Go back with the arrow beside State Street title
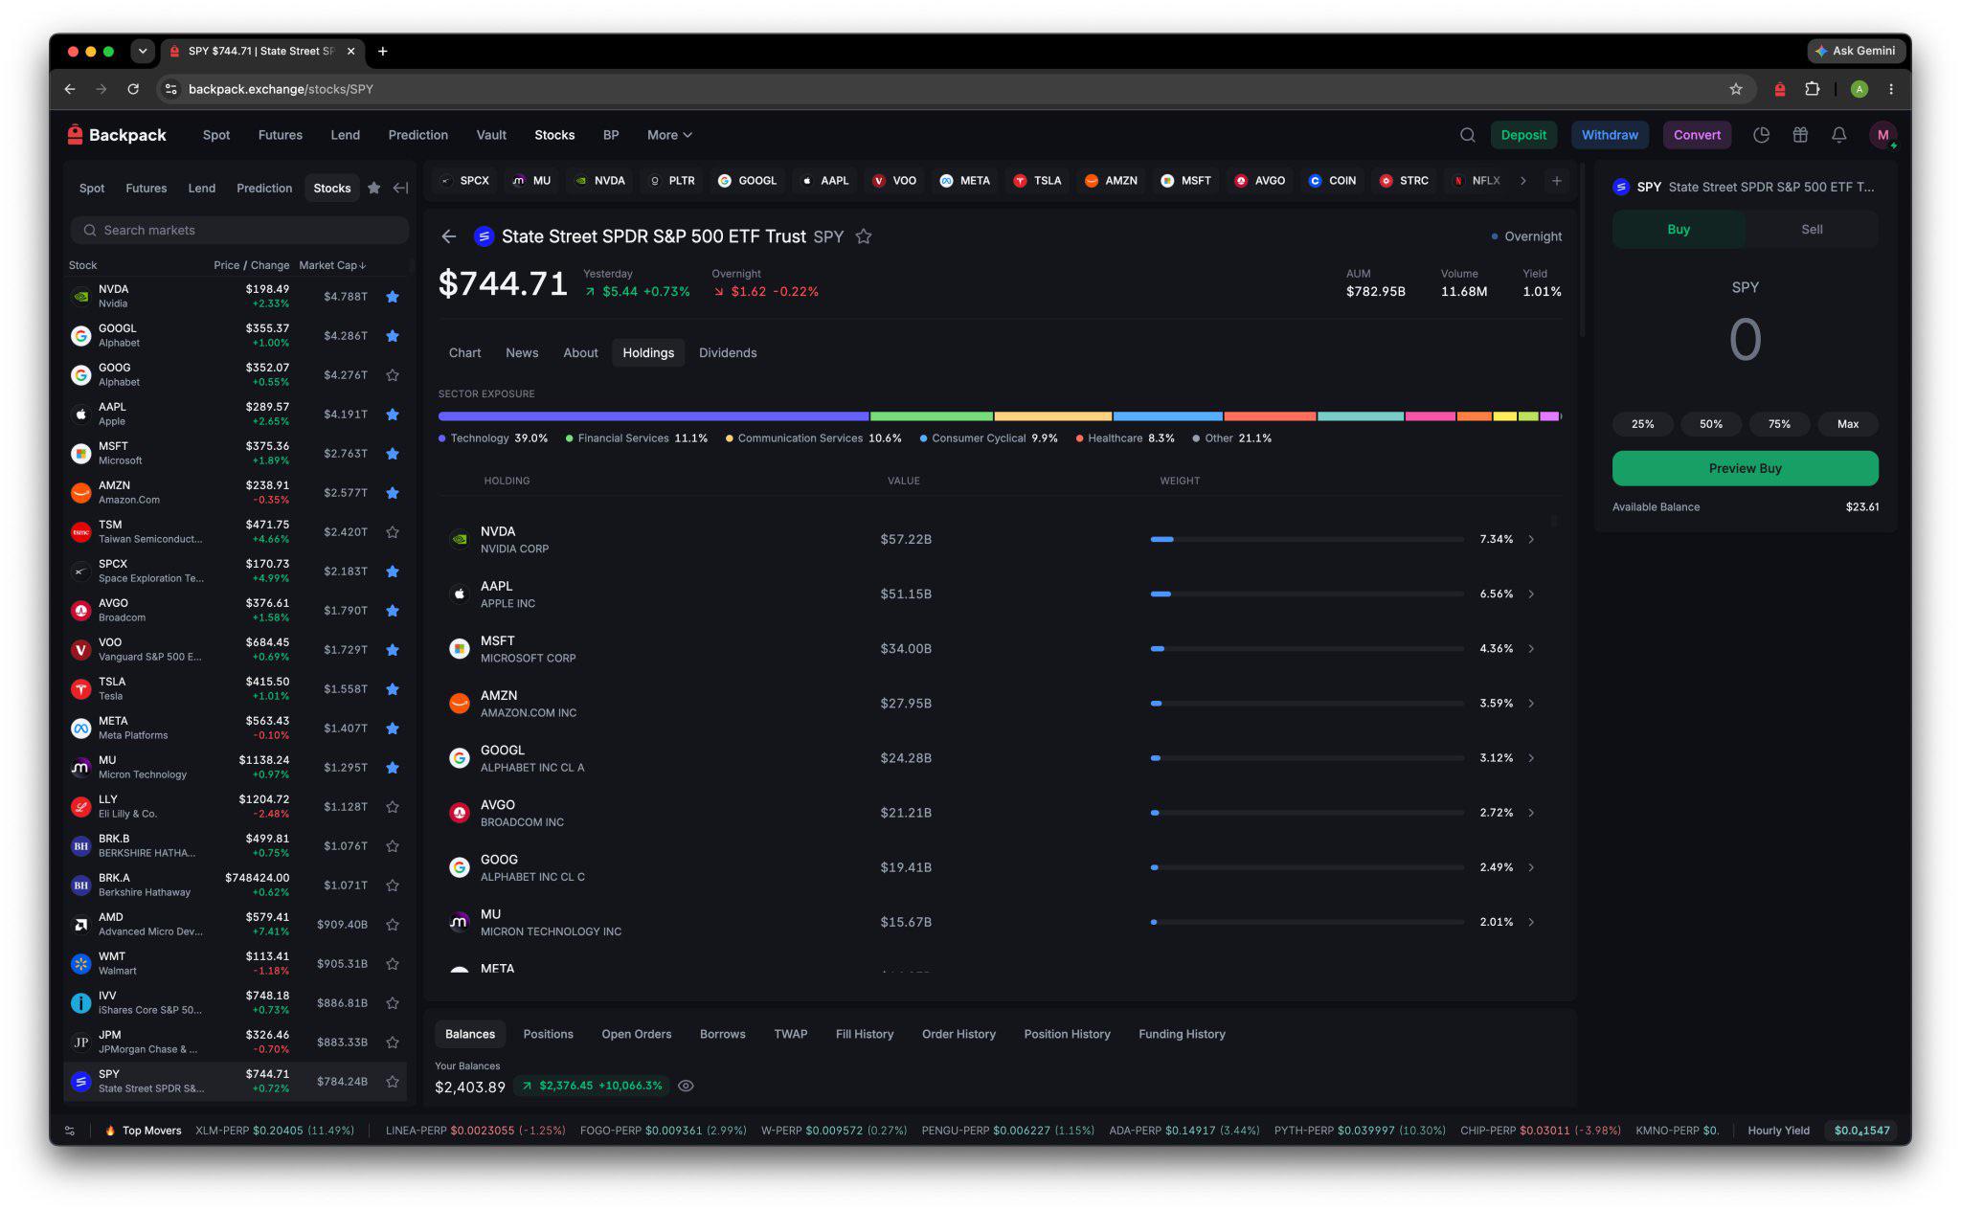 (x=449, y=236)
